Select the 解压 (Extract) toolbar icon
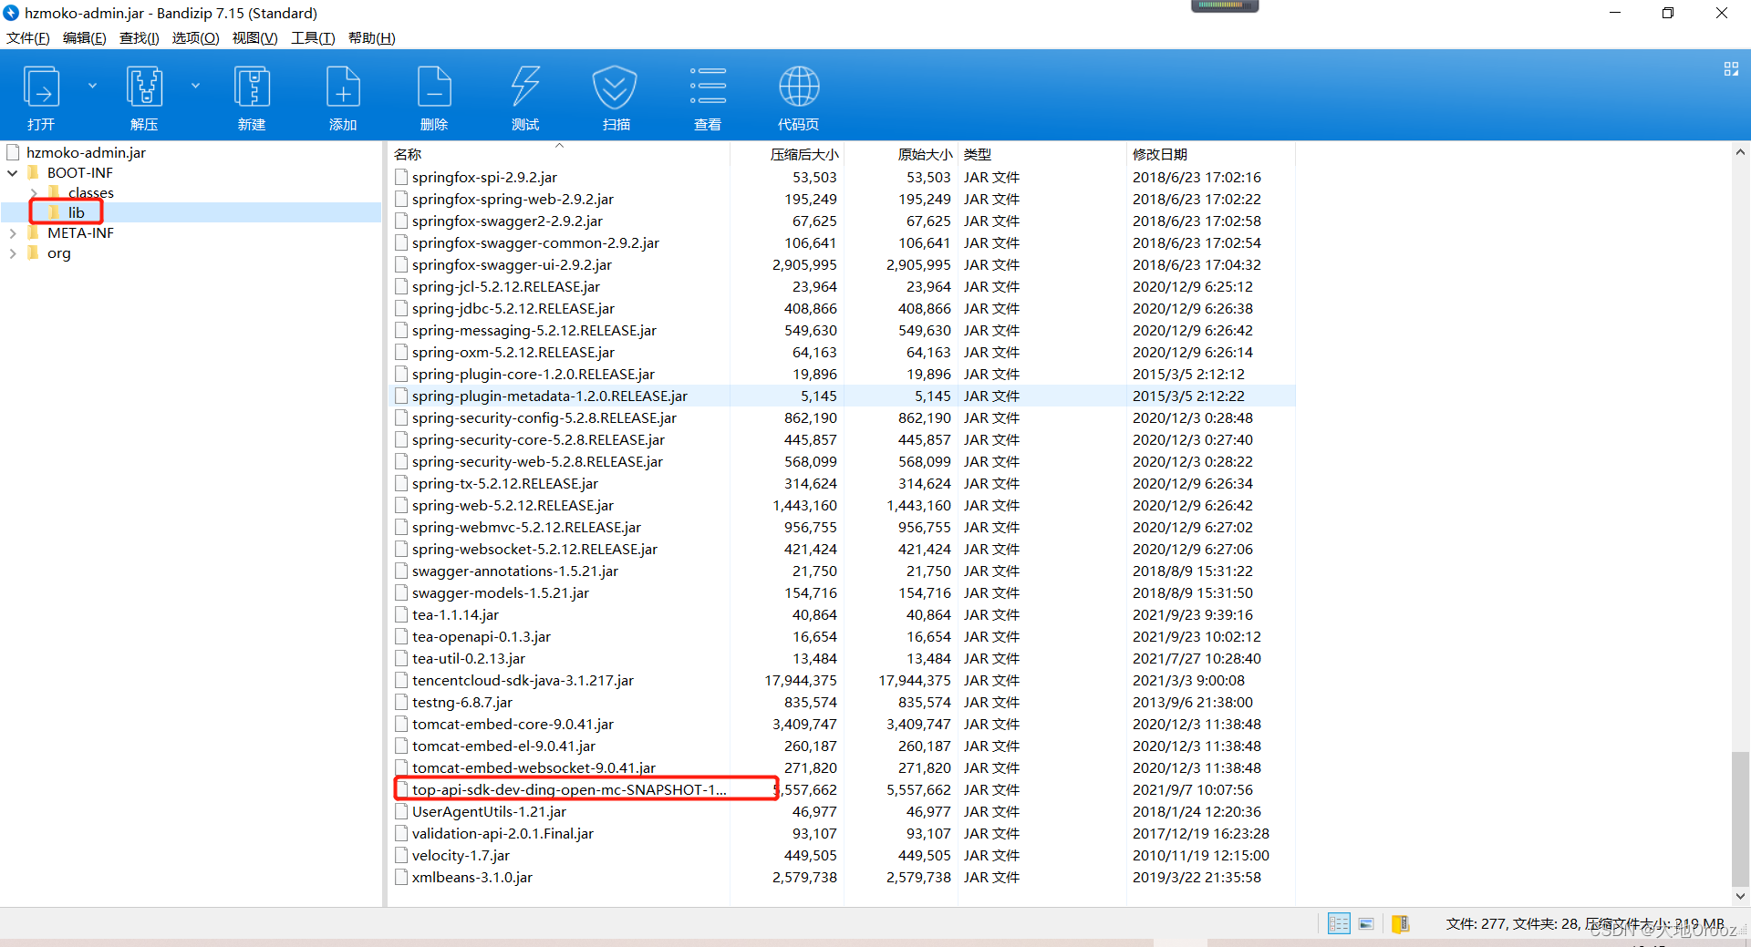 click(144, 94)
